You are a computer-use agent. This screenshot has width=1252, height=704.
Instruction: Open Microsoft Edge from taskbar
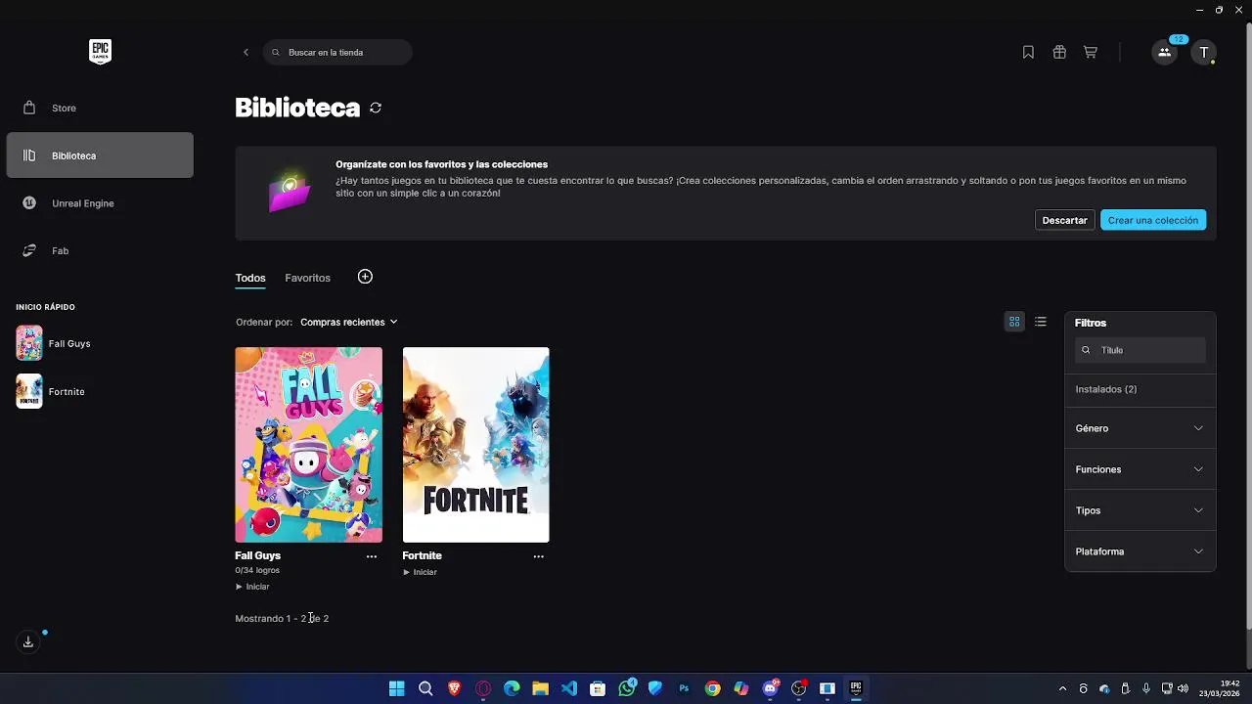512,688
